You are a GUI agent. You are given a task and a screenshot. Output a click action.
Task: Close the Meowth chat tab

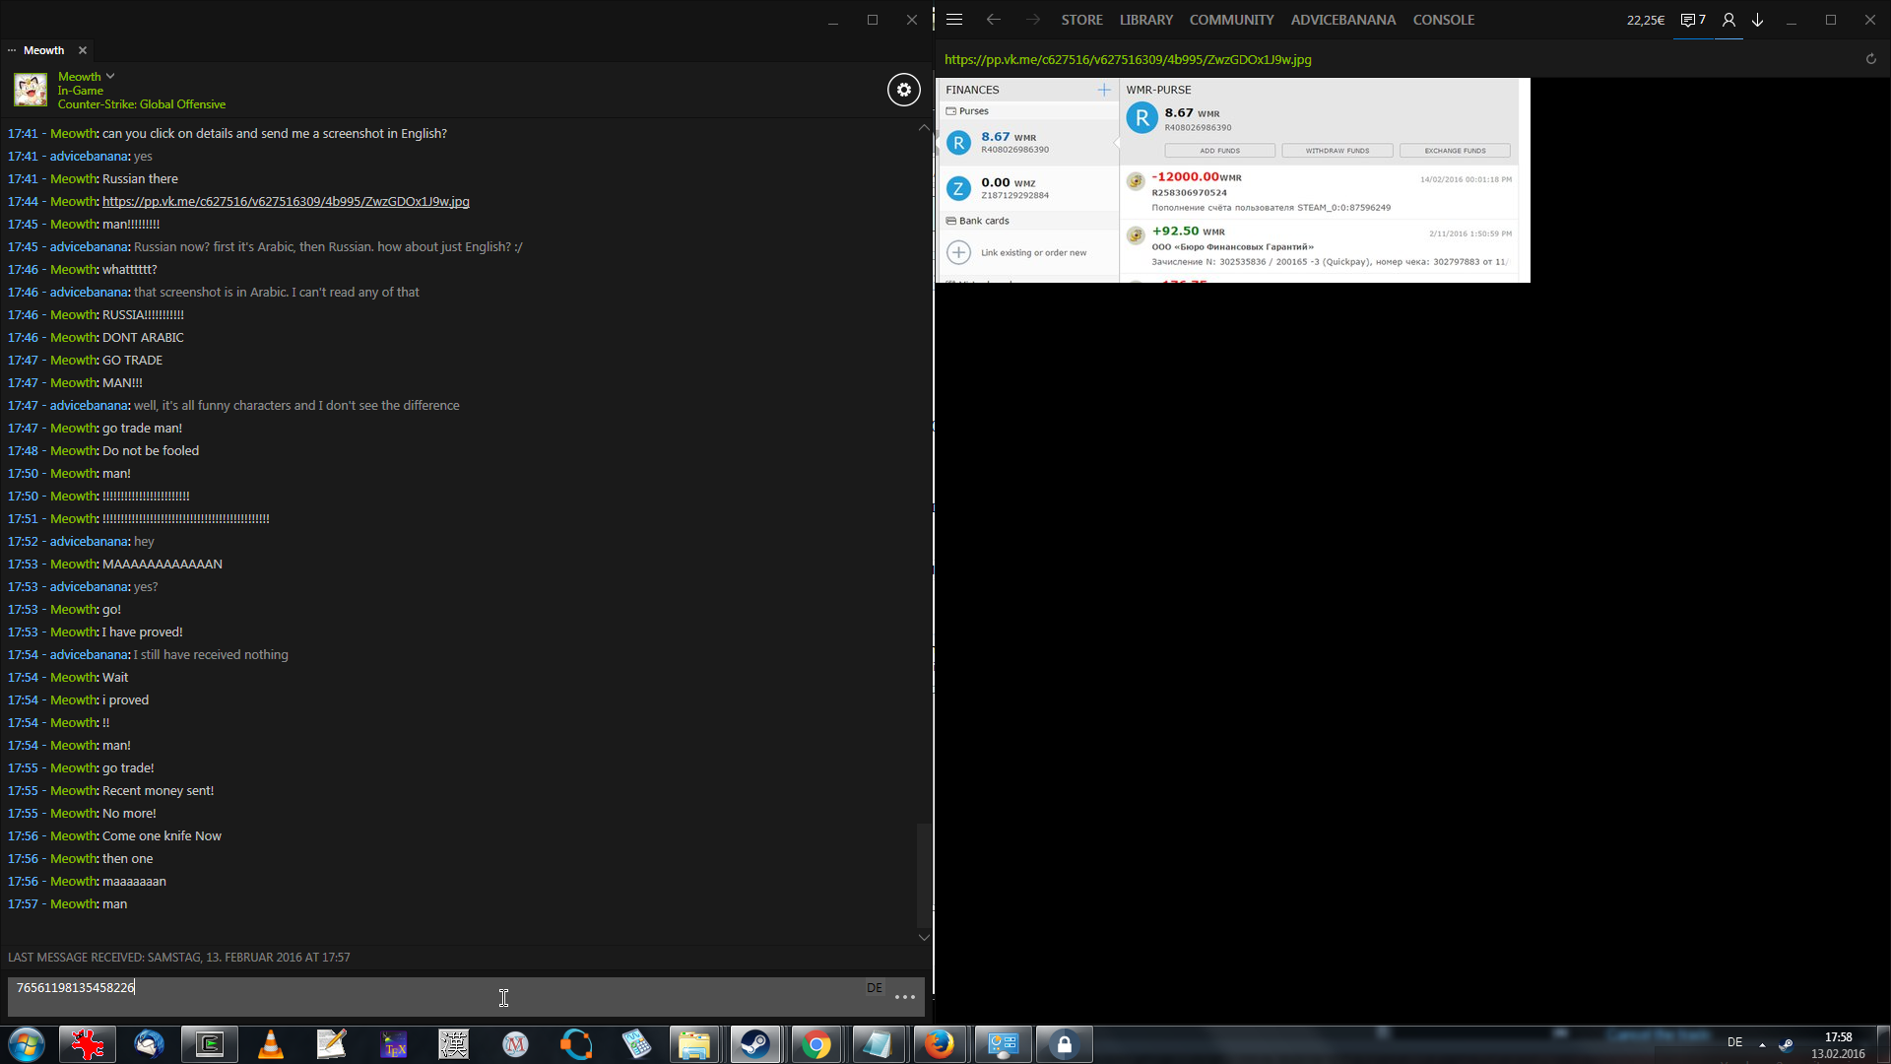(x=83, y=50)
